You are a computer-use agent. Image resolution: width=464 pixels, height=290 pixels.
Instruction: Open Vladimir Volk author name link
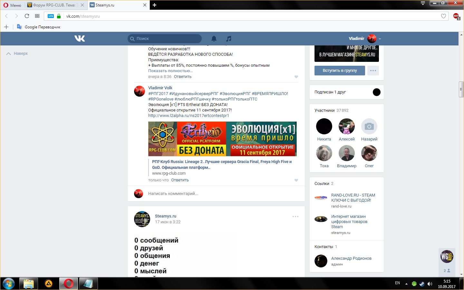click(160, 88)
